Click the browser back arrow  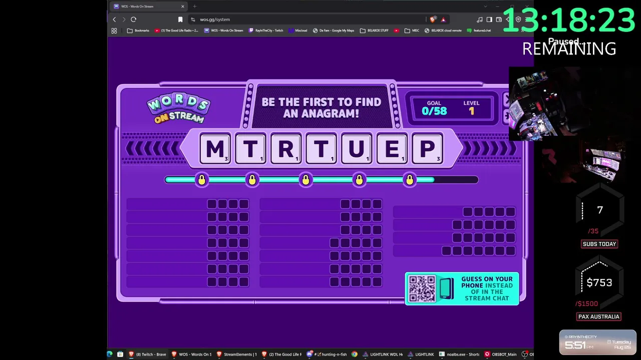(114, 19)
